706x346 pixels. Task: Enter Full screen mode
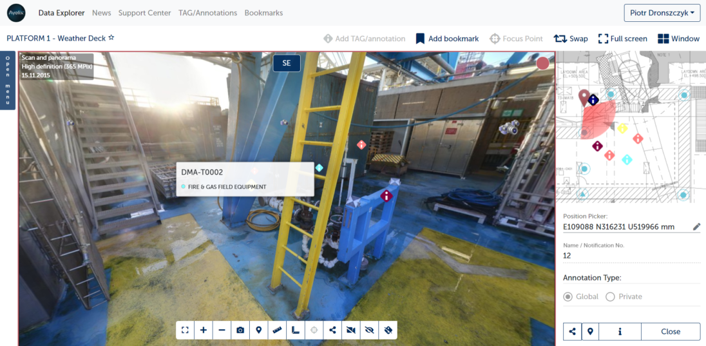[x=623, y=39]
